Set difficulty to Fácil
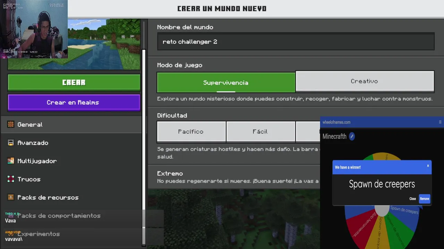 (260, 131)
